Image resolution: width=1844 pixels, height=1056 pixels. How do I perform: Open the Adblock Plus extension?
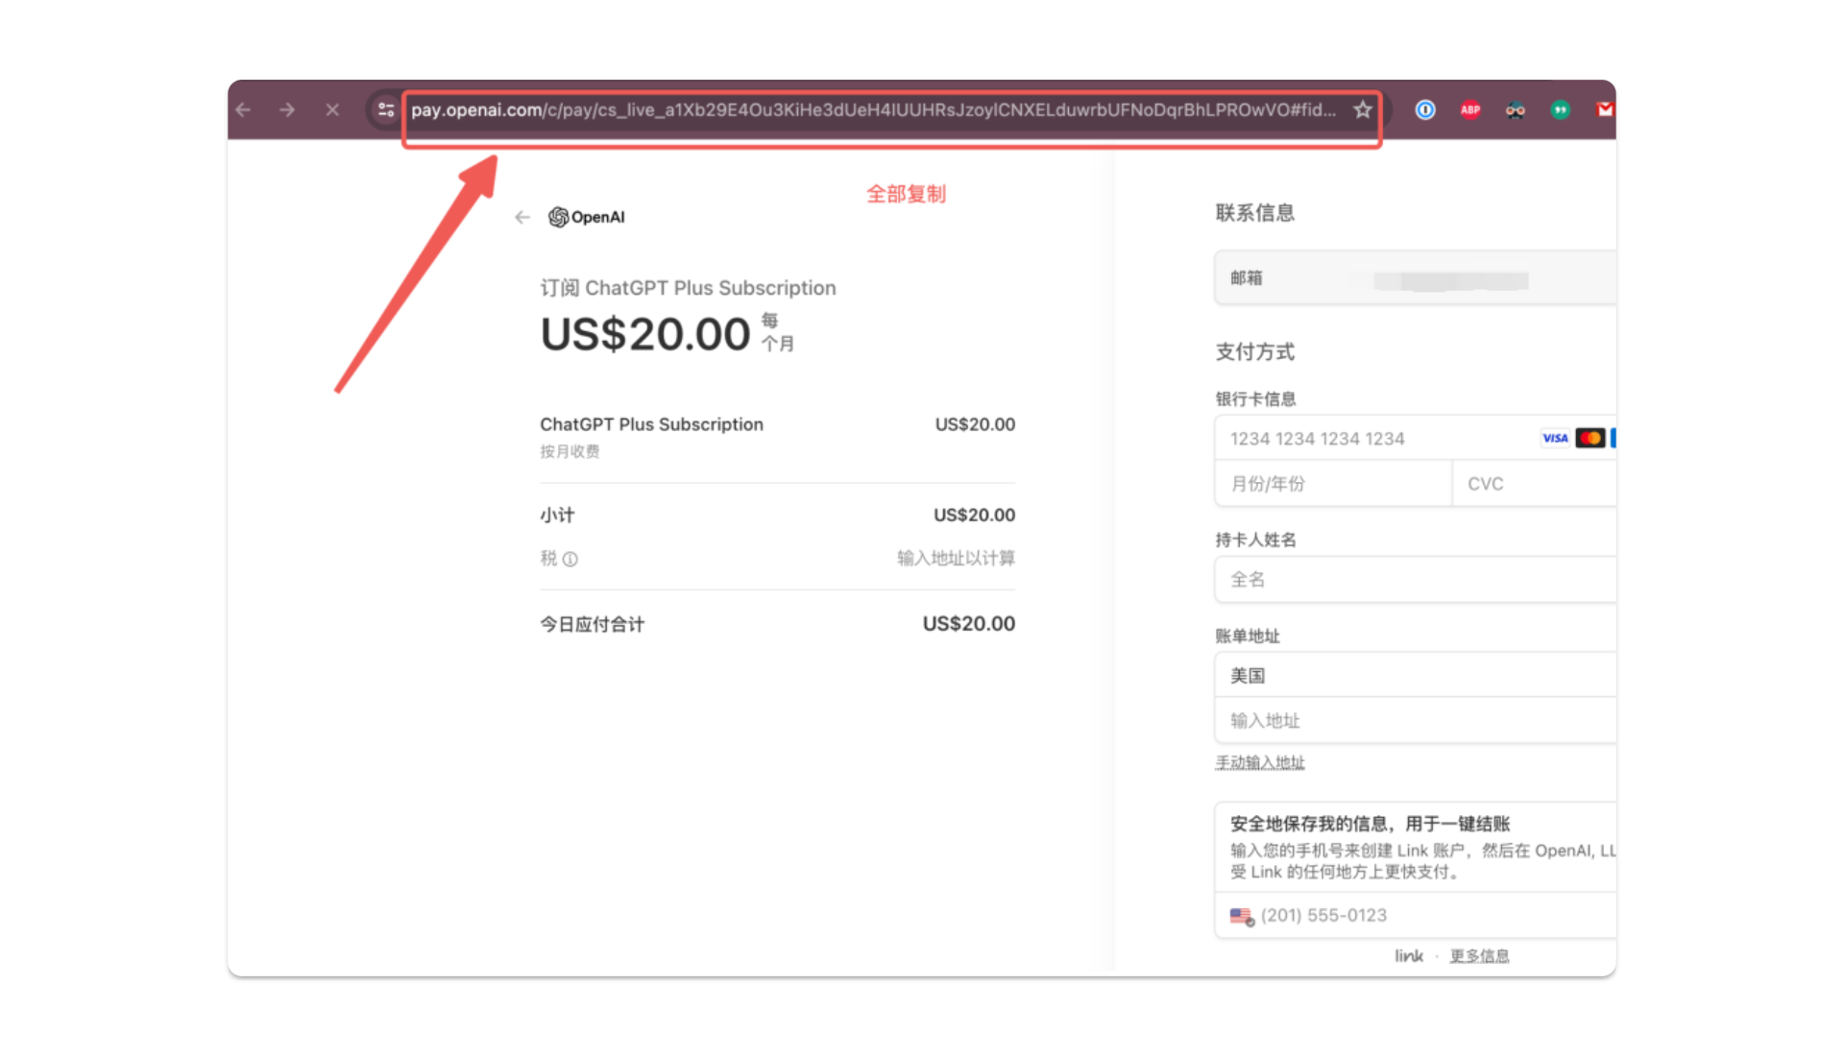[x=1470, y=110]
